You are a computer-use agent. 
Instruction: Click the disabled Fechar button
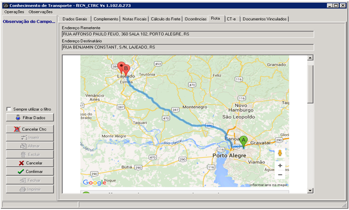point(30,180)
